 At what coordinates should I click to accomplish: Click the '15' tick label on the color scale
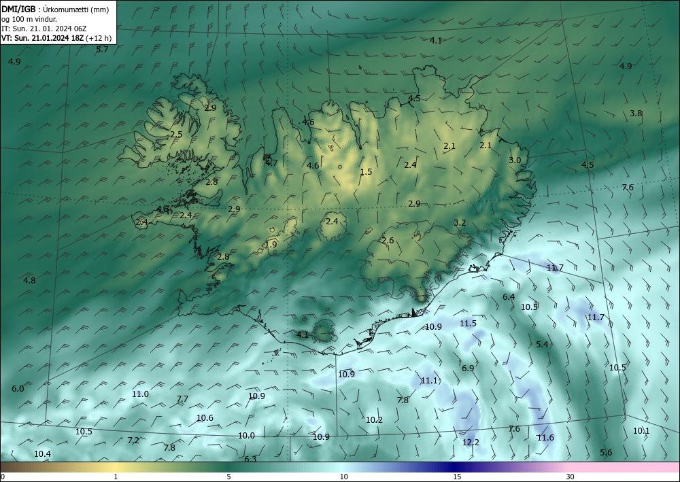tap(457, 477)
